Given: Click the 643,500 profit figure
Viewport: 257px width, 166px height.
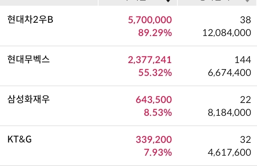Looking at the screenshot, I should point(153,100).
